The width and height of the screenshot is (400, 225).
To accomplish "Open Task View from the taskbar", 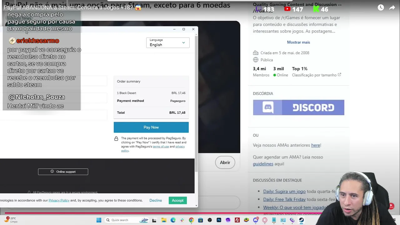I will pos(154,220).
